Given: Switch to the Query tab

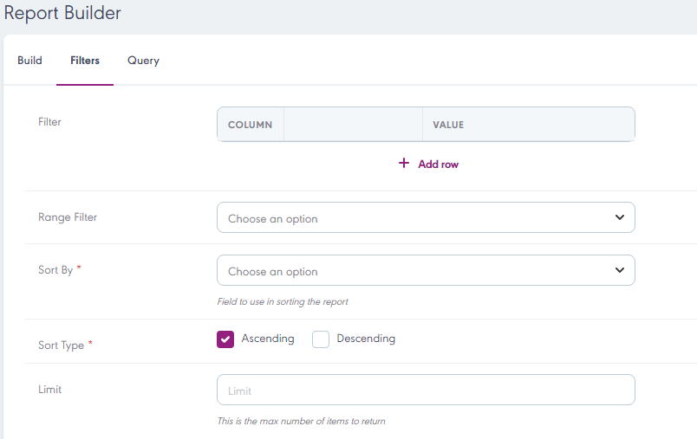Looking at the screenshot, I should point(143,61).
